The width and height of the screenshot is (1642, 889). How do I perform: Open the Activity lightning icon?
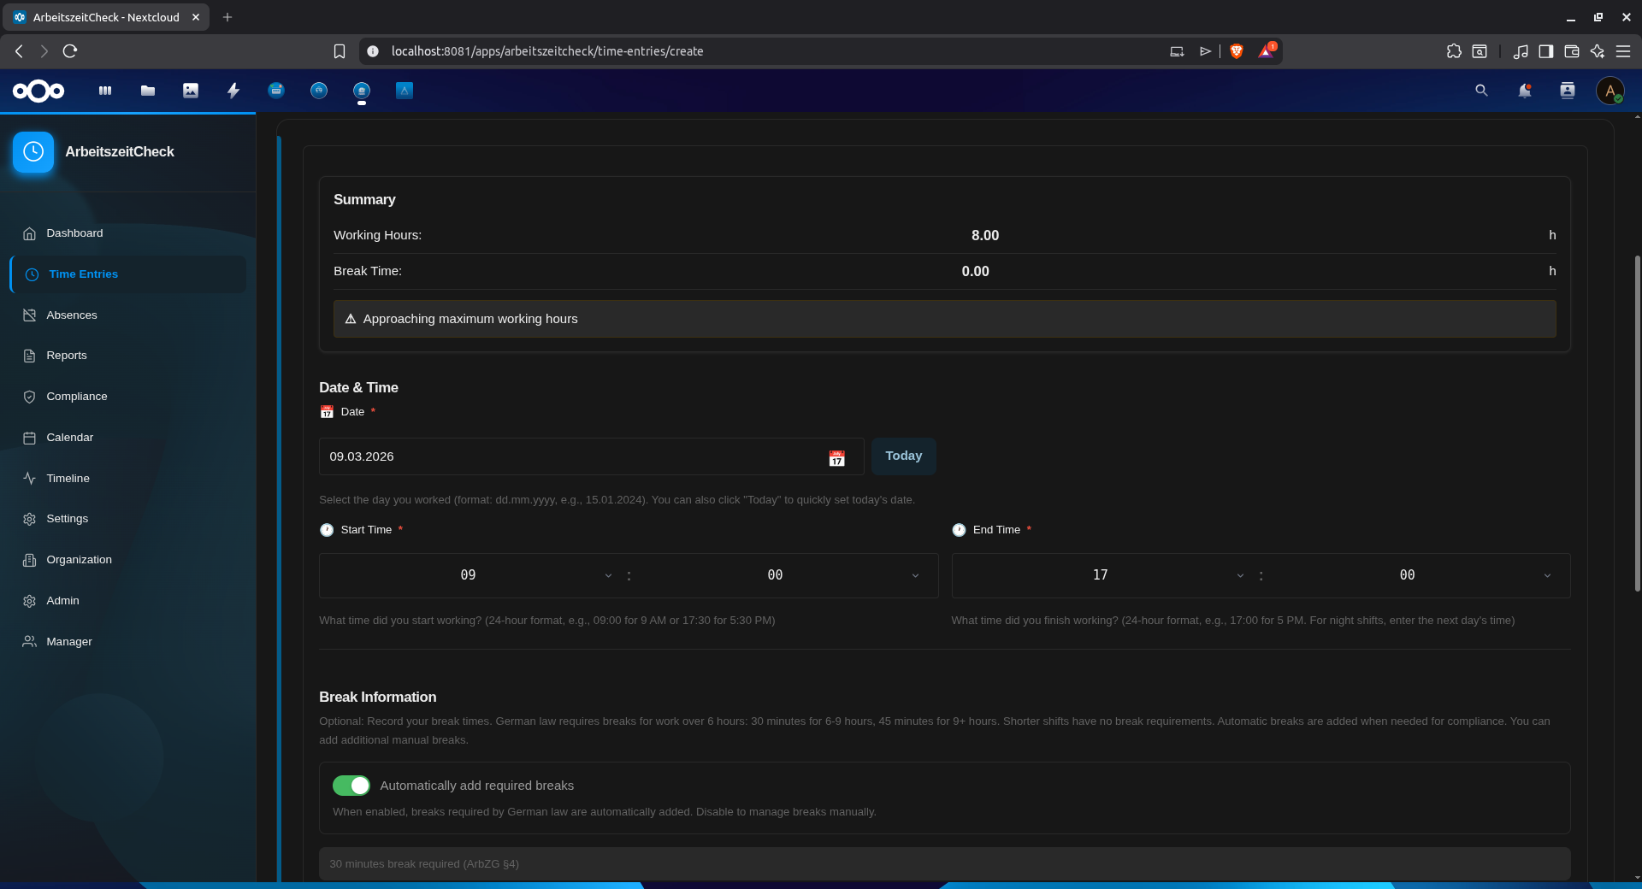point(233,91)
